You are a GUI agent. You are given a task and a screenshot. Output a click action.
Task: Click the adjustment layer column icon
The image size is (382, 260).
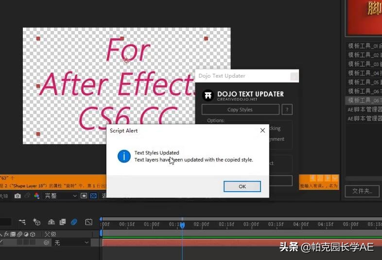(26, 234)
